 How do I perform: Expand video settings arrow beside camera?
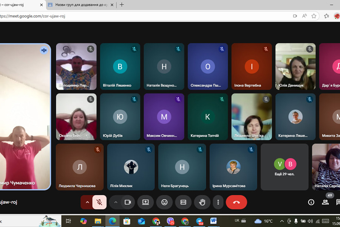[116, 202]
